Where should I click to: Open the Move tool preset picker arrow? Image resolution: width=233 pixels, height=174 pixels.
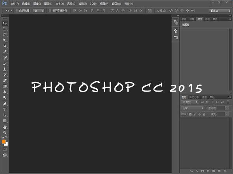click(x=12, y=11)
